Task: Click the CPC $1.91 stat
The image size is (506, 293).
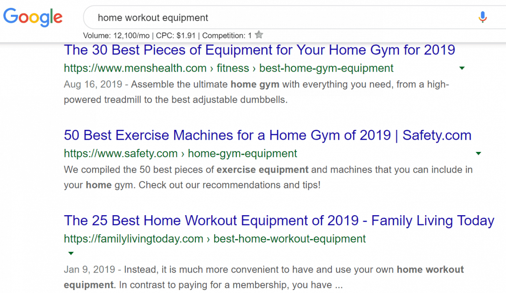Action: 177,35
